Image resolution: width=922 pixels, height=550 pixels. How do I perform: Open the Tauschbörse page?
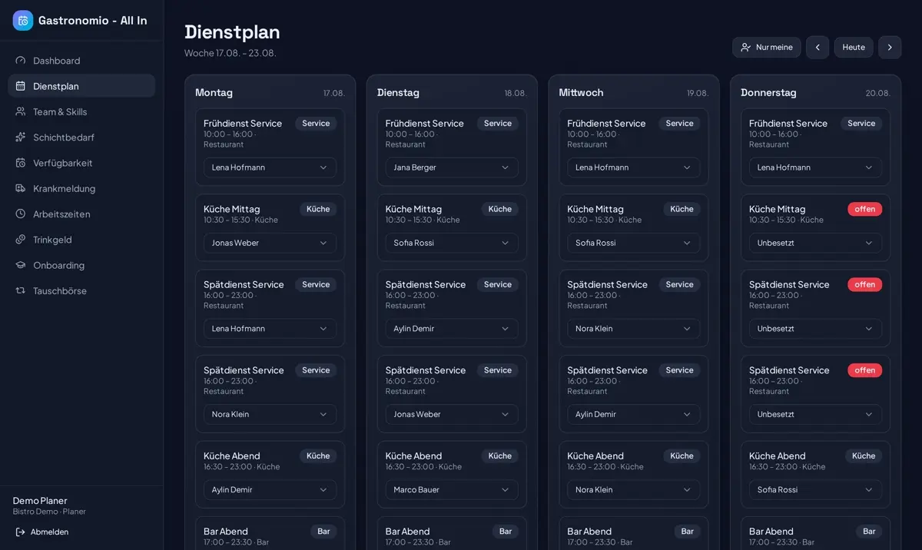pos(81,290)
